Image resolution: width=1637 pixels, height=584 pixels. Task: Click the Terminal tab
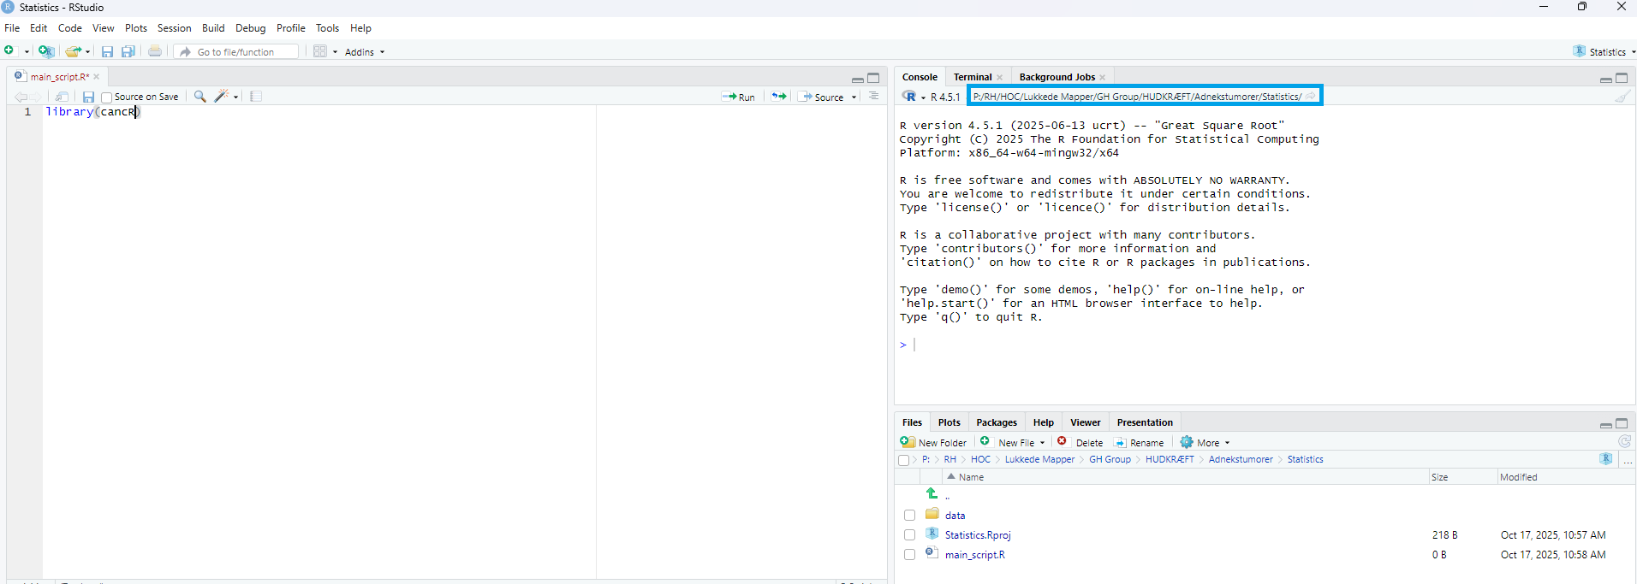(x=972, y=77)
